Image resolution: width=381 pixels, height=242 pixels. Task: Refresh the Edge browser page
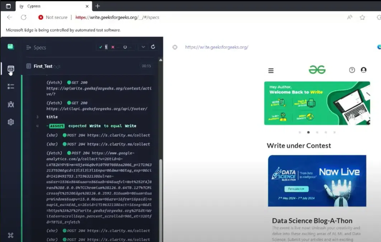24,17
